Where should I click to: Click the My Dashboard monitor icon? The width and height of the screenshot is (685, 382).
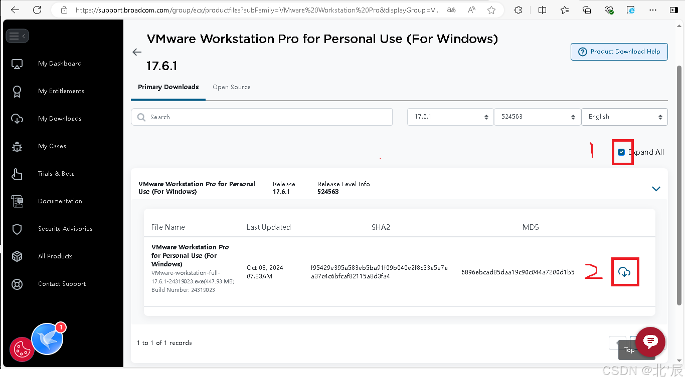click(x=17, y=64)
